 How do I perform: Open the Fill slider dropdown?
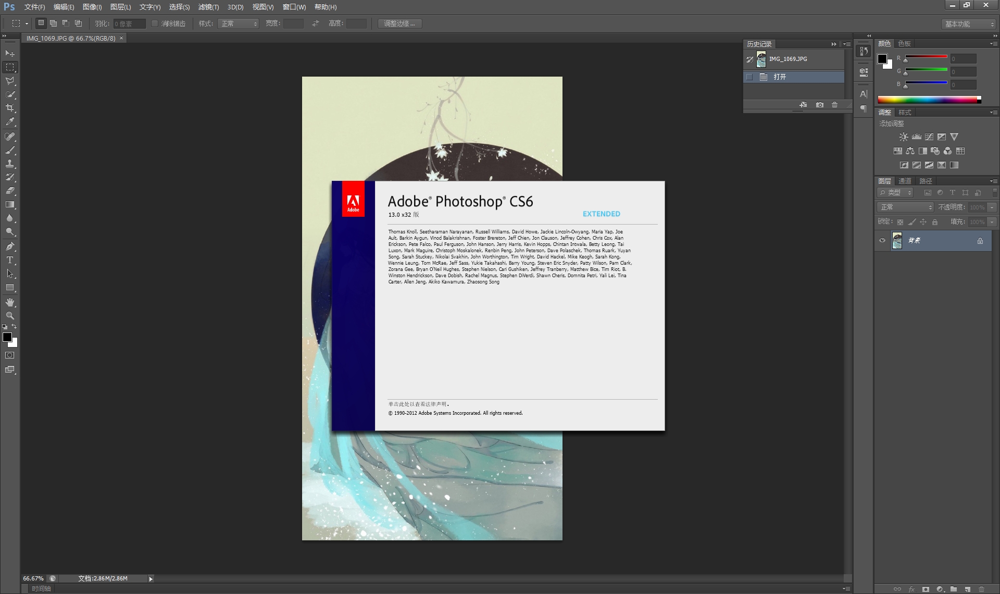992,222
